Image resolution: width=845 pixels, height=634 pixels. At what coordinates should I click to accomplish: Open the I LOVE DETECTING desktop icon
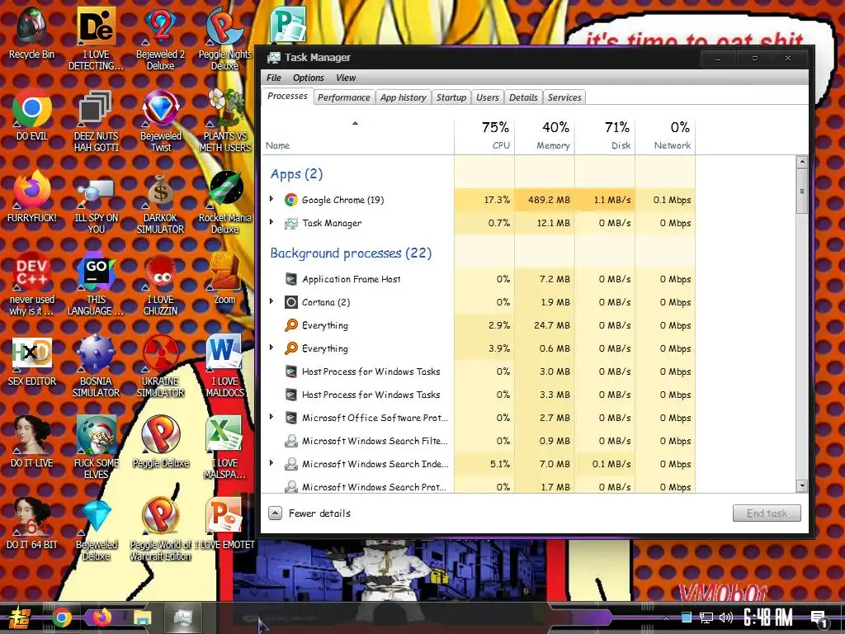click(x=96, y=39)
